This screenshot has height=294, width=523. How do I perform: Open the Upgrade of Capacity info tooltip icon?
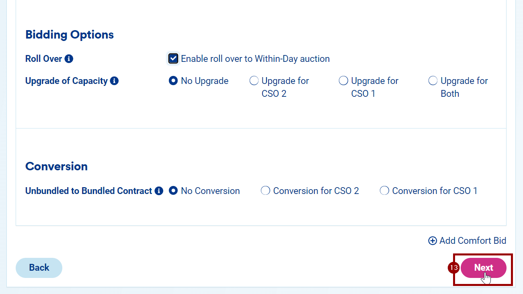pos(115,81)
